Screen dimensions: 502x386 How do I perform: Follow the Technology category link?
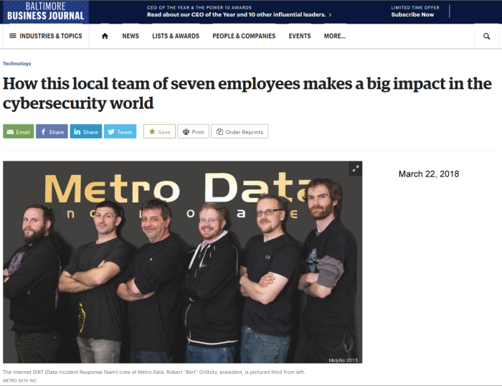17,63
